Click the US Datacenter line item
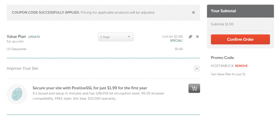Screen dimensions: 275x116 (x=17, y=49)
